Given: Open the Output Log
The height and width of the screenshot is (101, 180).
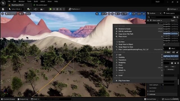Looking at the screenshot, I should click(23, 99).
